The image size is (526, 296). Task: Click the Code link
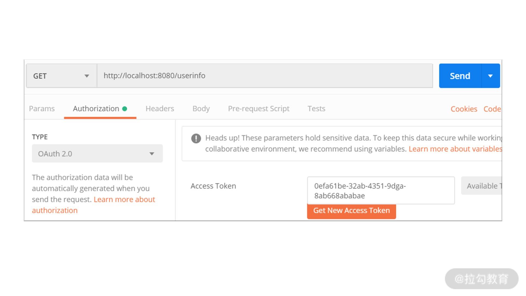tap(492, 109)
